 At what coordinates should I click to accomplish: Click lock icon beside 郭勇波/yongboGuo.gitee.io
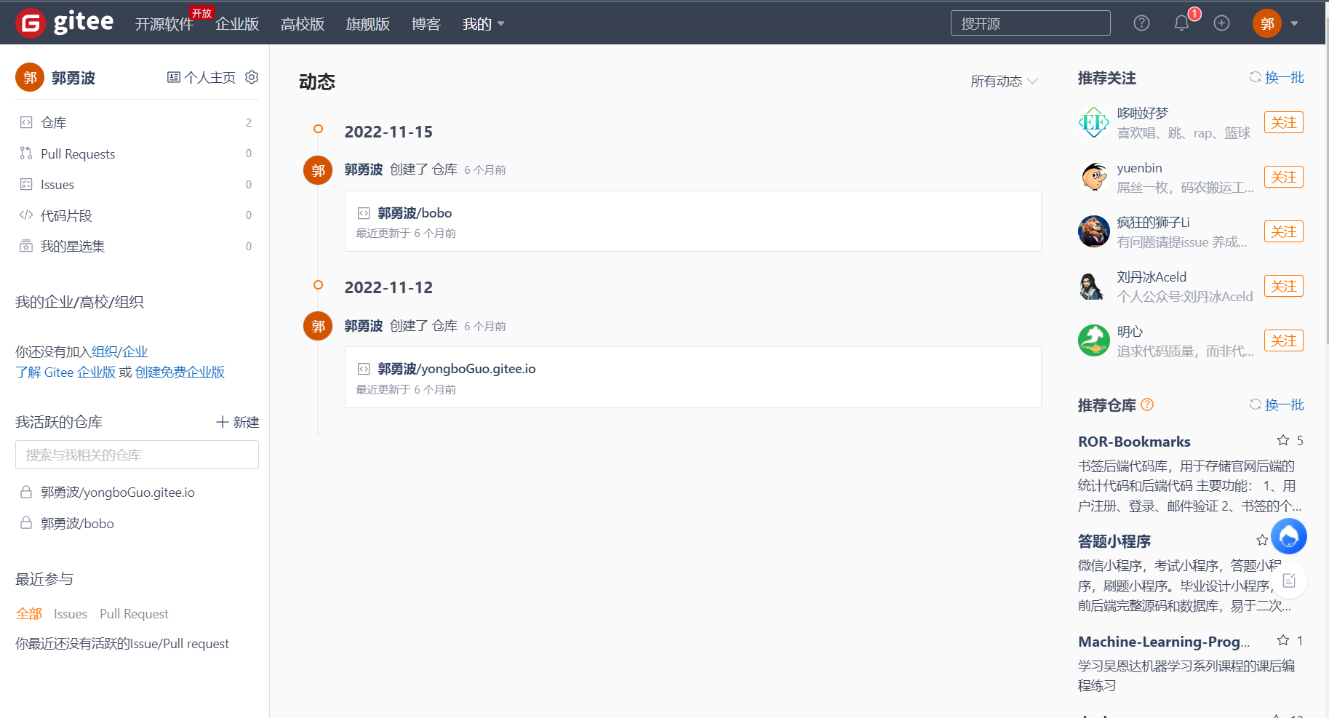click(26, 492)
